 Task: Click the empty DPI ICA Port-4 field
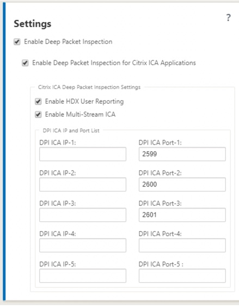(x=182, y=245)
